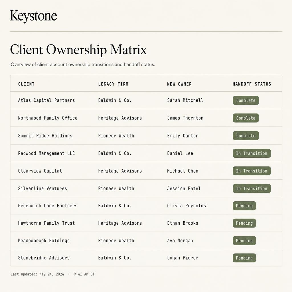
Task: Click Baldwin & Co. in Atlas Capital row
Action: click(115, 100)
